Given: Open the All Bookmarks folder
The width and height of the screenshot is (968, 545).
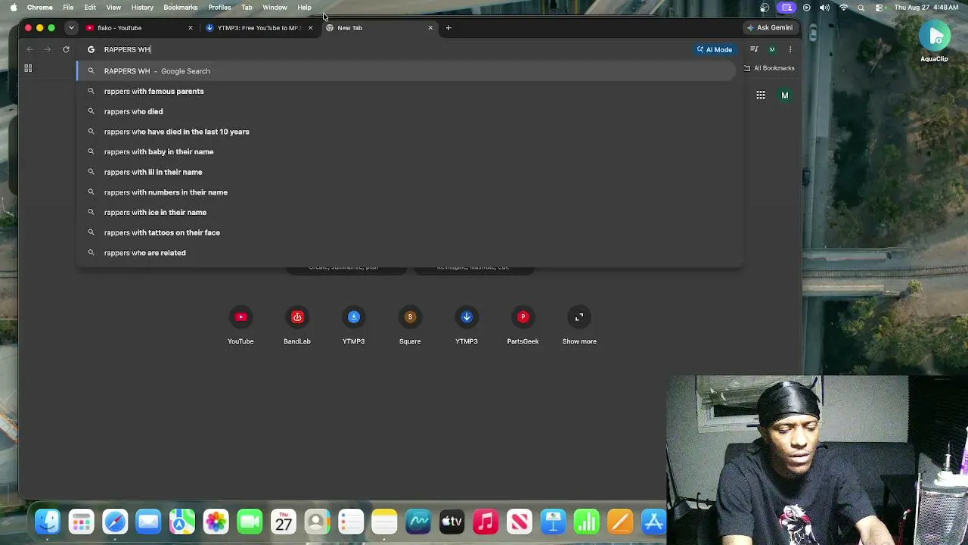Looking at the screenshot, I should (x=769, y=68).
